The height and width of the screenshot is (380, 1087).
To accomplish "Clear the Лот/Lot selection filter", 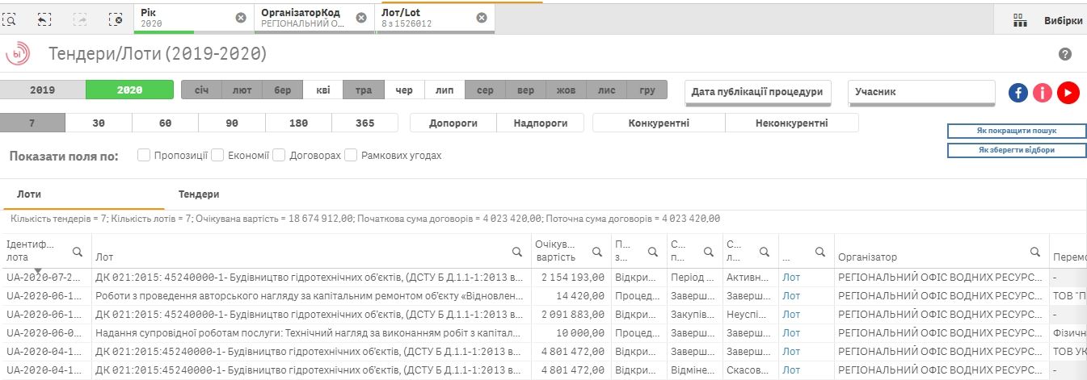I will point(482,18).
